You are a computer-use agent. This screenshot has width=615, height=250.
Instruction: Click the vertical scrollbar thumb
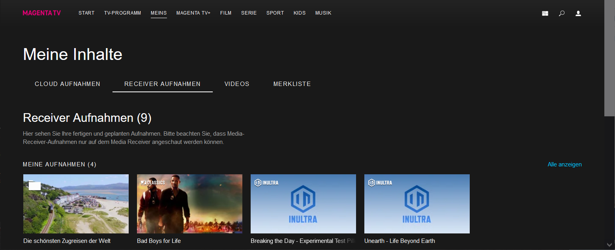609,58
